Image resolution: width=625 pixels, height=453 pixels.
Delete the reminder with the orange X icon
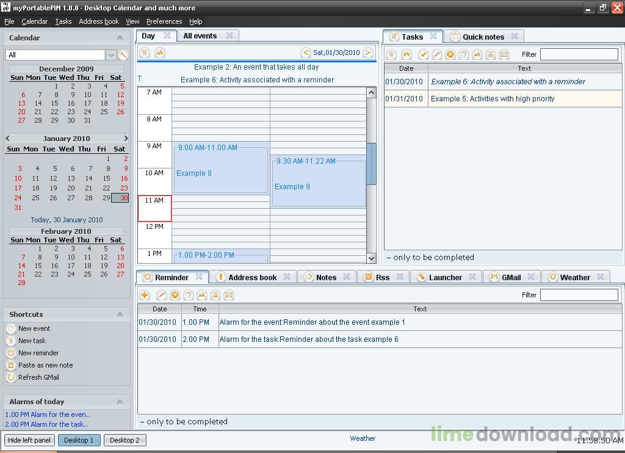pyautogui.click(x=175, y=295)
